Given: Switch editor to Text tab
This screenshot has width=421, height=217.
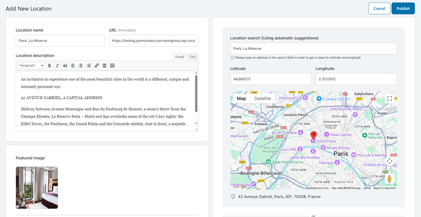Looking at the screenshot, I should point(193,57).
